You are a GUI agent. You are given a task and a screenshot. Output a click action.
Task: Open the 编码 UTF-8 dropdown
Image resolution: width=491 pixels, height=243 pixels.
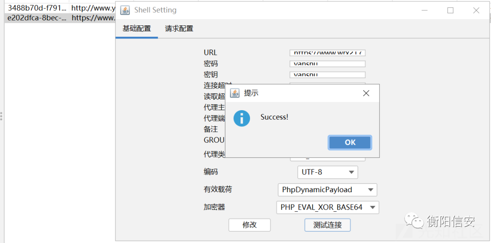pos(327,172)
